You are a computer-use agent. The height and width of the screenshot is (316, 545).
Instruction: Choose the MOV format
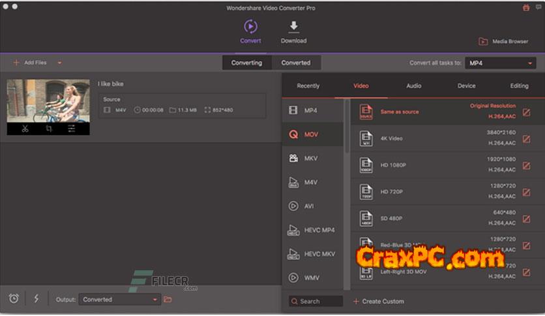312,134
